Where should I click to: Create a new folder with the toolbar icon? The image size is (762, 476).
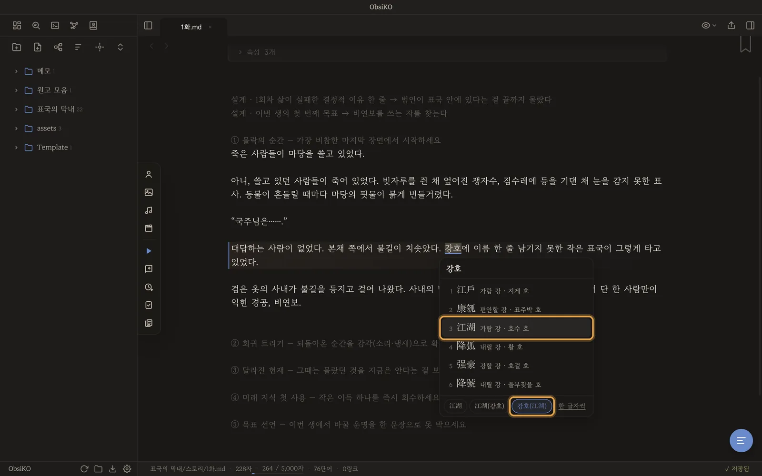pyautogui.click(x=17, y=47)
